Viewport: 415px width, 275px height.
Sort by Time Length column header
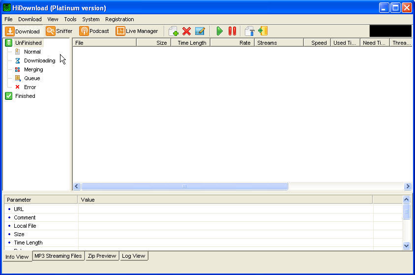coord(191,43)
